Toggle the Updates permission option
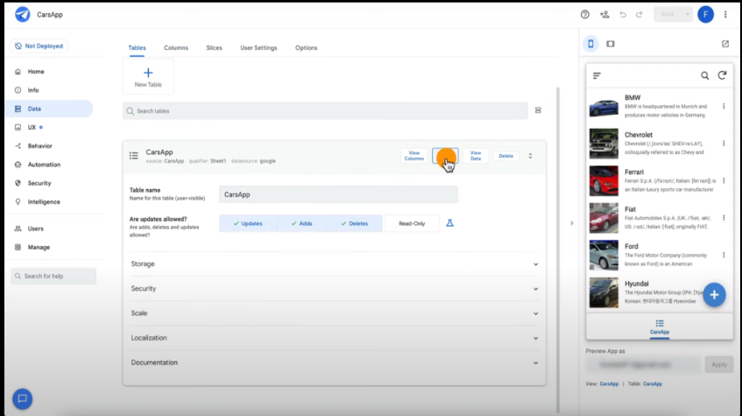The image size is (742, 416). point(248,223)
